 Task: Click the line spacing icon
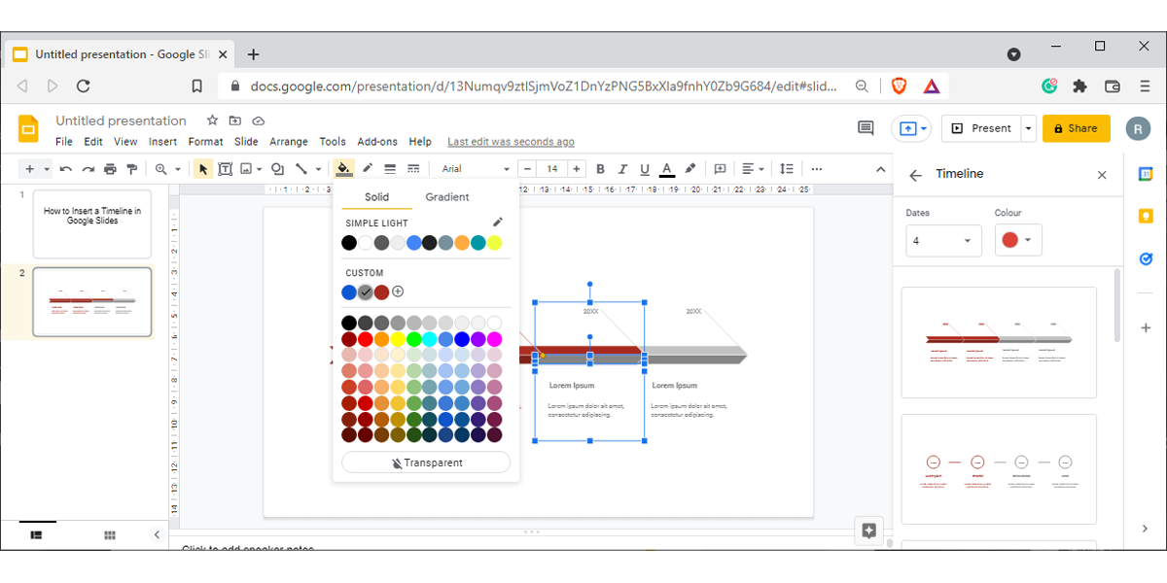click(787, 169)
